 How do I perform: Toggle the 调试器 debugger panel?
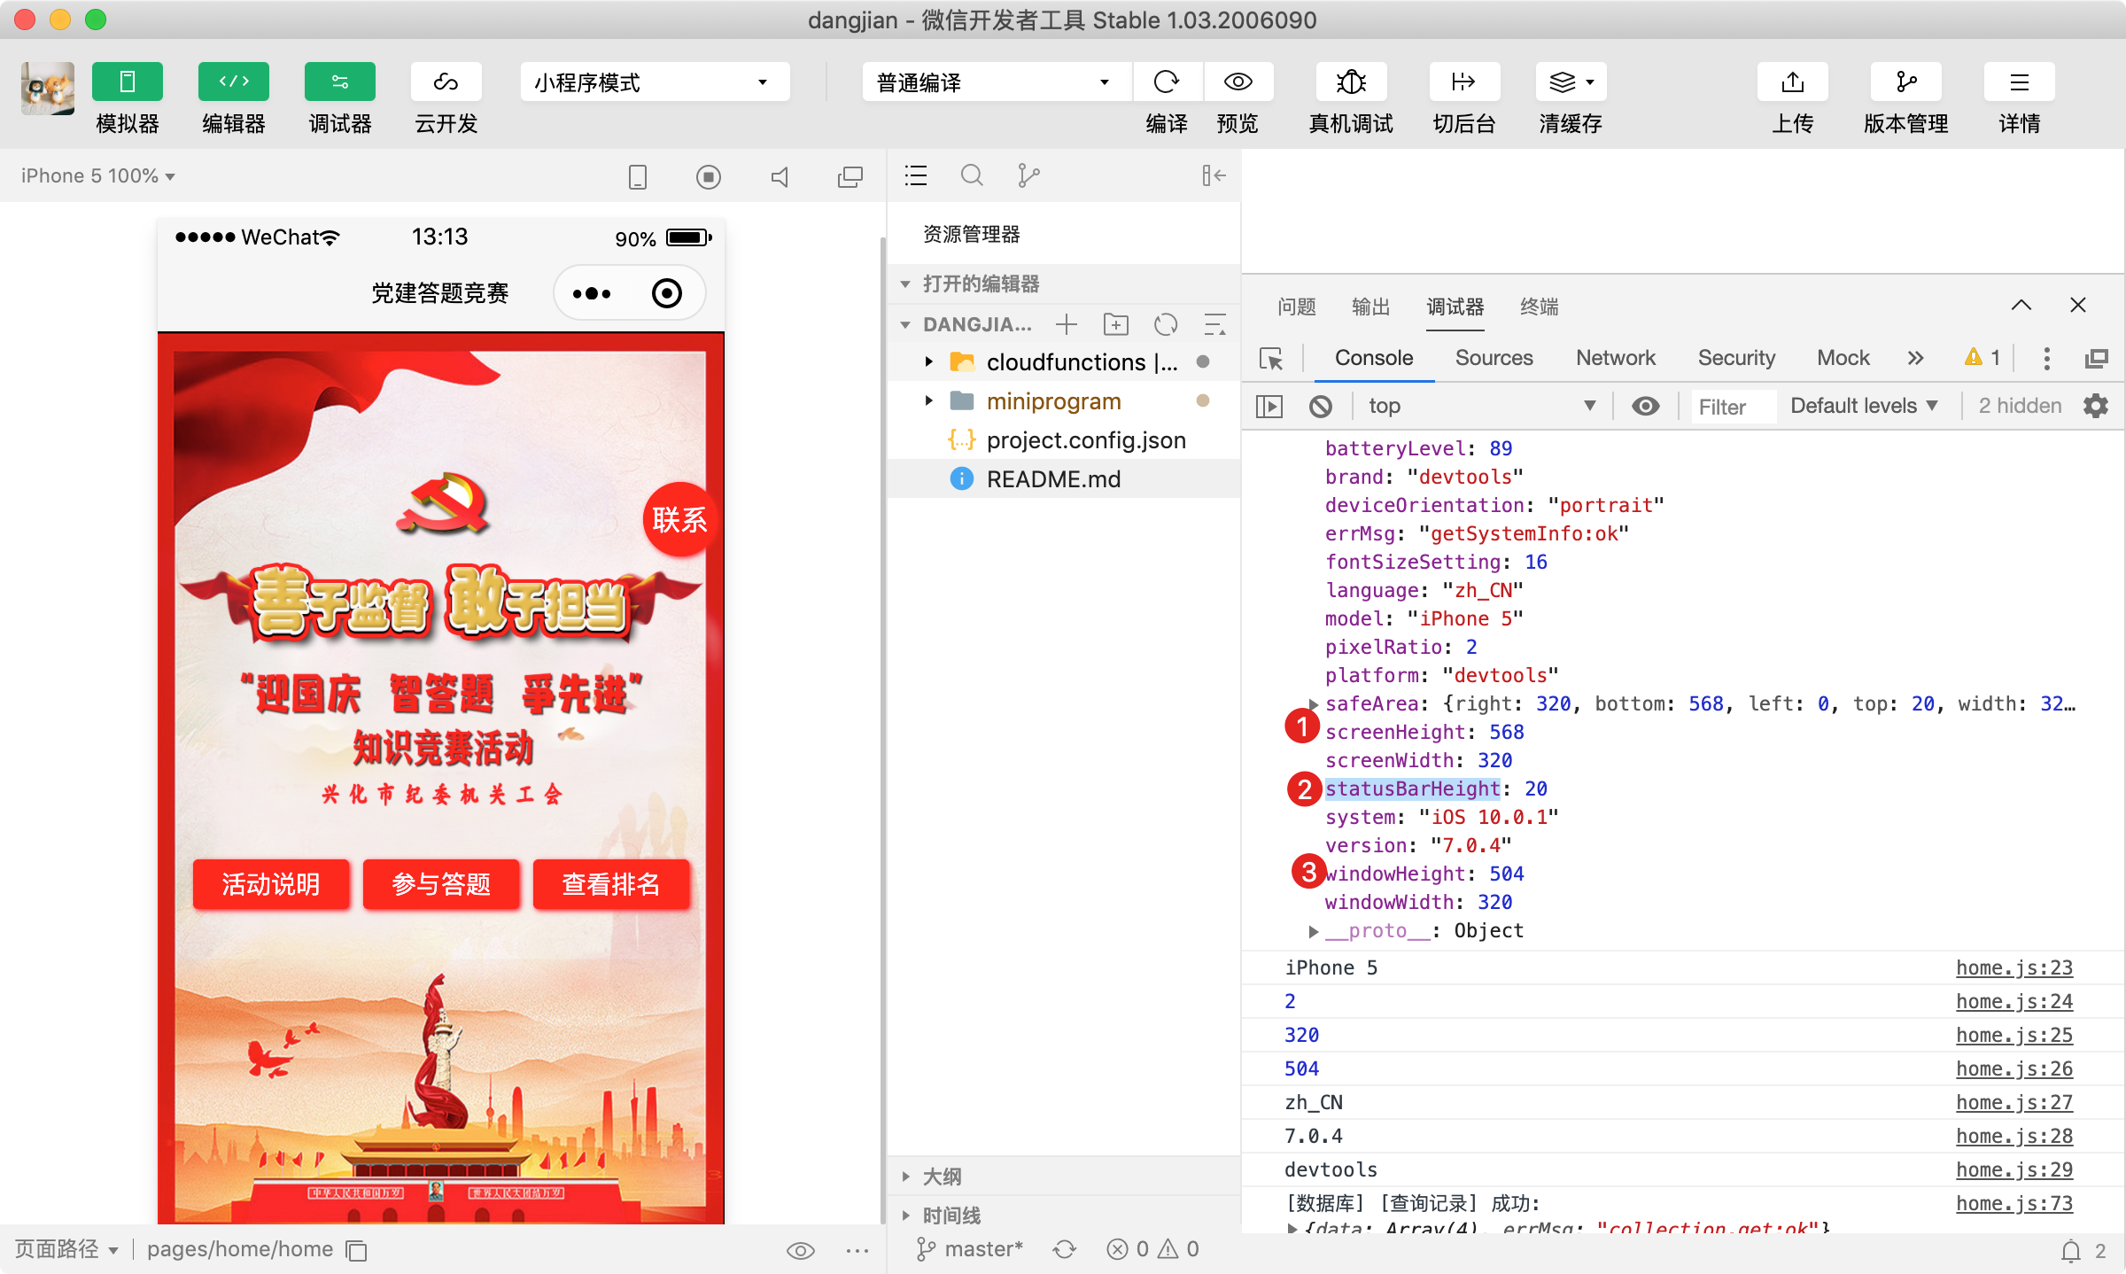[x=340, y=82]
